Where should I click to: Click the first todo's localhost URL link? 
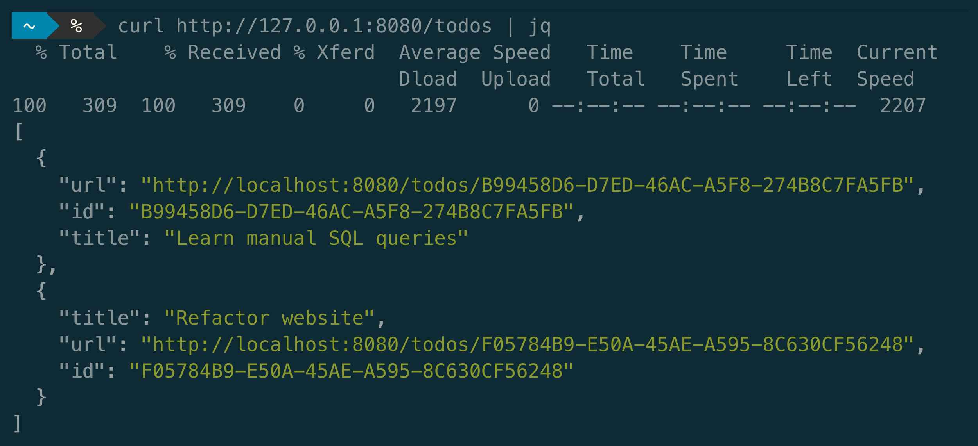pos(527,185)
